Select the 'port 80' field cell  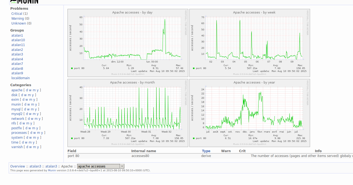(73, 156)
